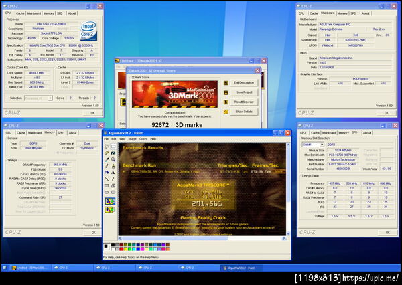Click the icon beside Edit Description

226,83
